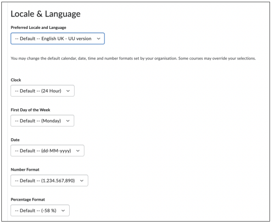271x224 pixels.
Task: Click the chevron arrow in Date format dropdown
Action: coord(78,151)
